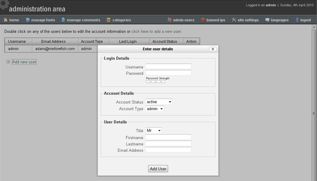Click the banned ips prohibition icon
Image resolution: width=317 pixels, height=181 pixels.
tap(203, 20)
